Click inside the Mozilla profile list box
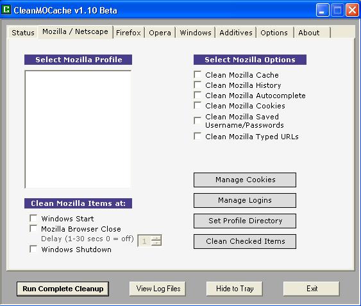Screen dimensions: 361x306 coord(78,130)
